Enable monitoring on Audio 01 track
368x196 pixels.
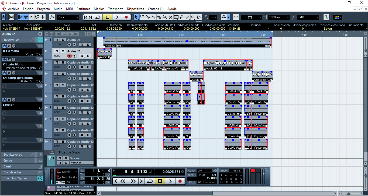coord(74,44)
